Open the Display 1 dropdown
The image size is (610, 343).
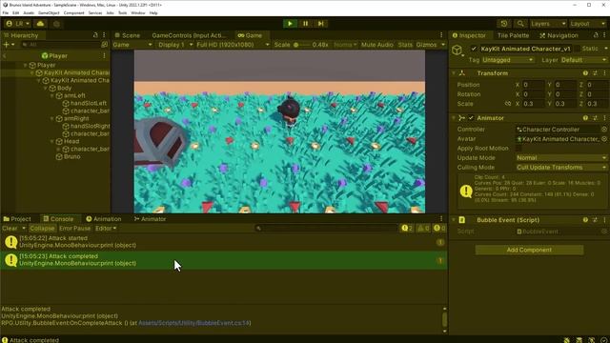coord(174,45)
